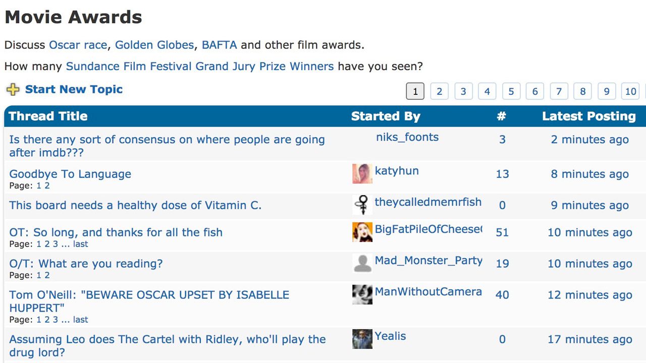This screenshot has height=363, width=646.
Task: Click ManWithoutCamera's avatar image
Action: (x=362, y=294)
